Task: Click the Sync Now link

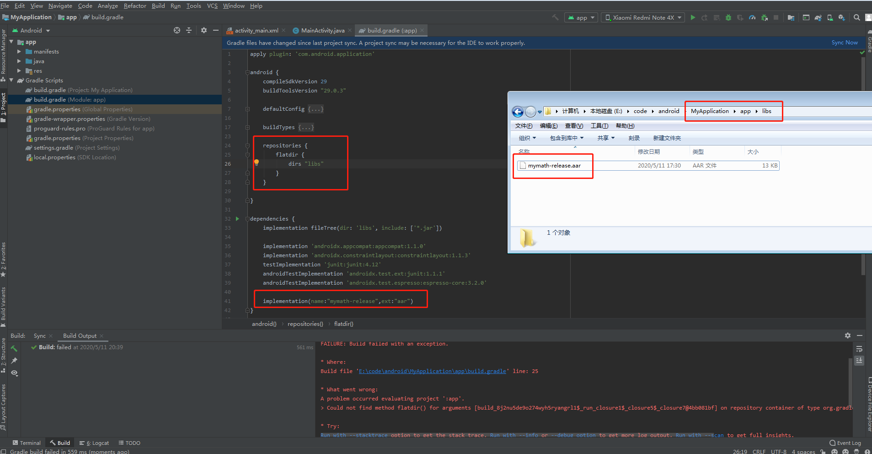Action: 845,43
